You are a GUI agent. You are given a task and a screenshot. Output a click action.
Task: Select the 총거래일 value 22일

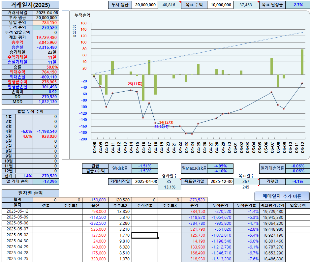(46, 52)
